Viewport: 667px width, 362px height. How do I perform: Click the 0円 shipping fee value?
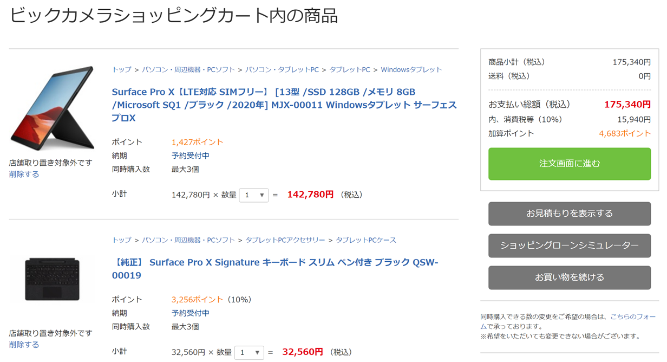click(644, 76)
